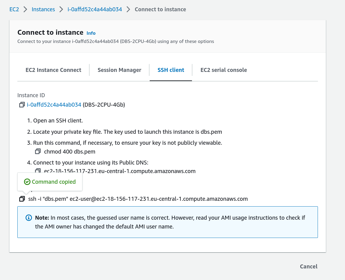Open the EC2 serial console tab

point(224,70)
